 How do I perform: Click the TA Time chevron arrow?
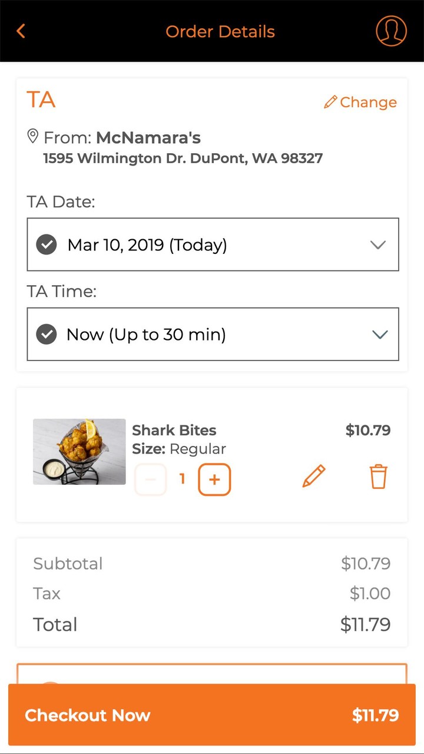380,335
